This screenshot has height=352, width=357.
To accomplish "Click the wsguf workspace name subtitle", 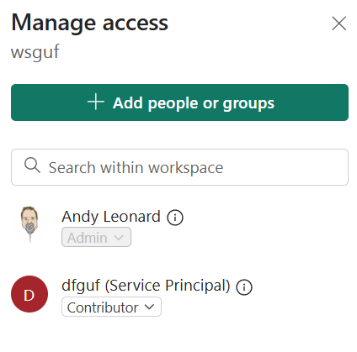I will tap(35, 51).
